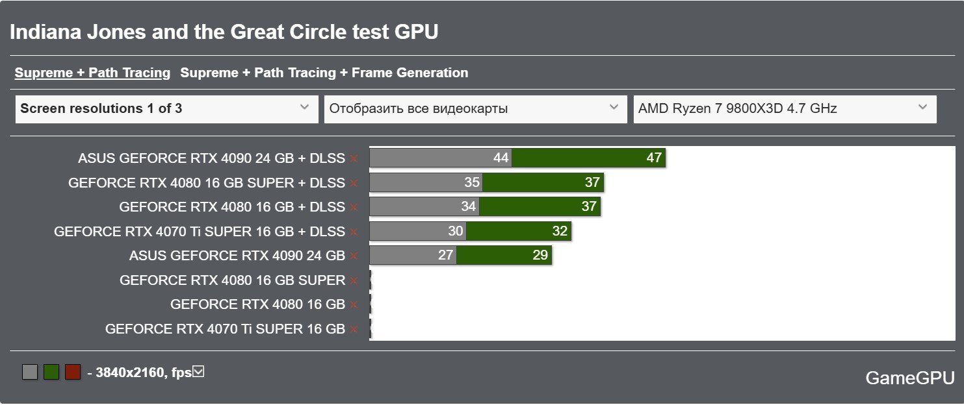This screenshot has width=964, height=405.
Task: Remove GeForce RTX 4070 Ti SUPER 16 GB row
Action: click(354, 329)
